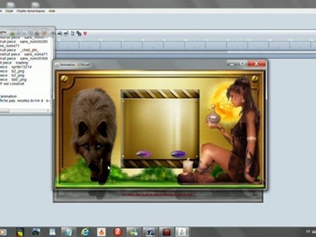Open the orange flame icon in the taskbar
This screenshot has height=237, width=316.
(x=101, y=232)
